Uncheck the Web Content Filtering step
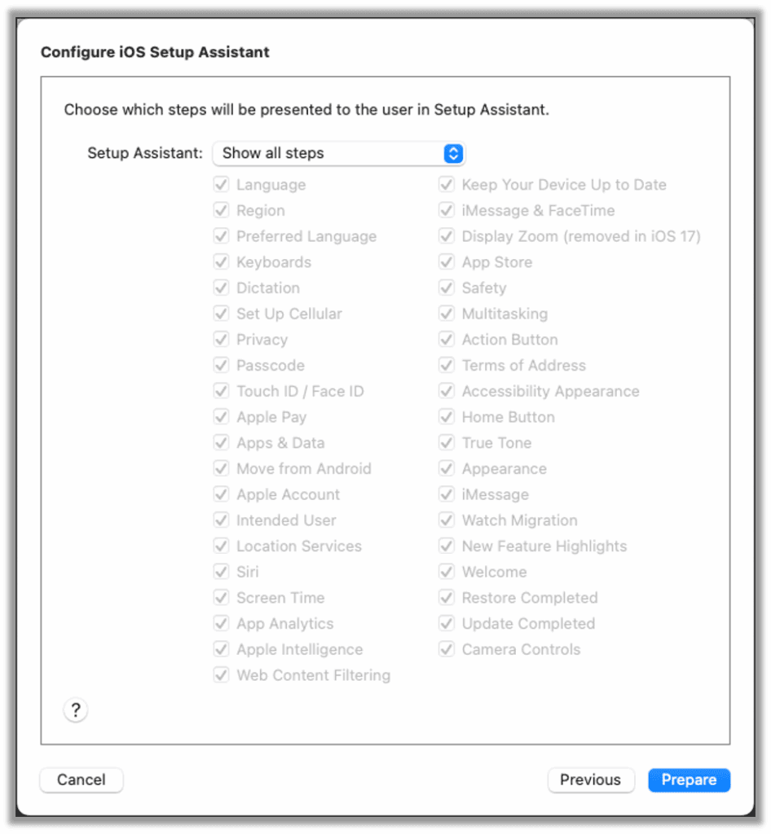 click(220, 675)
